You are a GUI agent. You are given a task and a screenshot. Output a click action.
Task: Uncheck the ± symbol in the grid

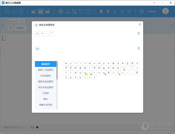[x=104, y=73]
